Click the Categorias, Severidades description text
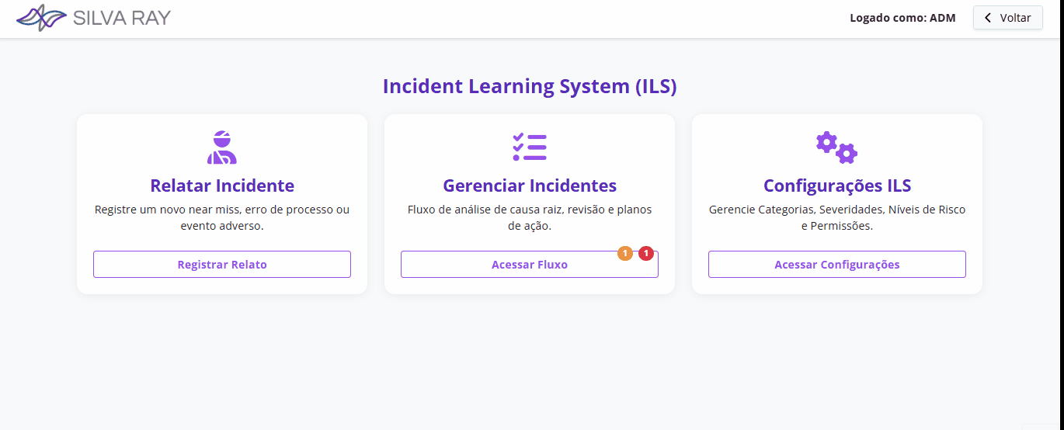The width and height of the screenshot is (1064, 430). click(836, 218)
